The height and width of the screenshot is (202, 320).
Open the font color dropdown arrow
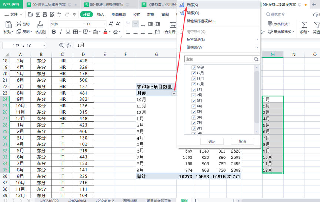click(110, 31)
